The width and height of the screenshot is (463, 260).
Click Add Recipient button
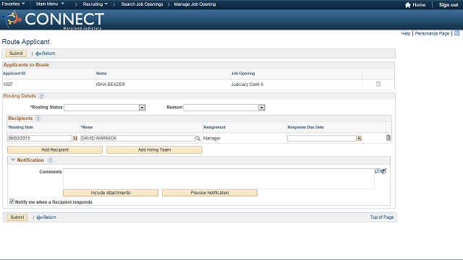click(x=55, y=149)
